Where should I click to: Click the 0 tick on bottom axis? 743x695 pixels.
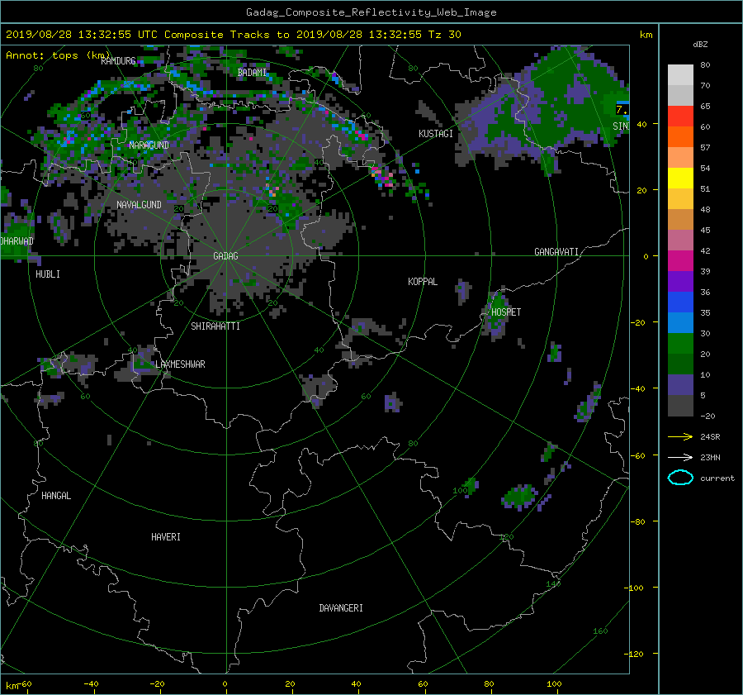click(225, 684)
